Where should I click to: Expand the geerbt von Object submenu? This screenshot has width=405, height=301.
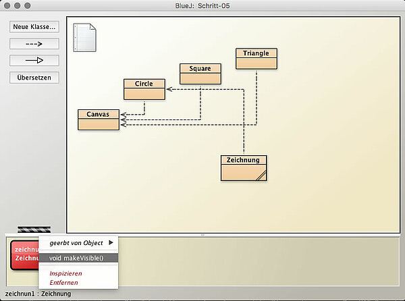(78, 242)
